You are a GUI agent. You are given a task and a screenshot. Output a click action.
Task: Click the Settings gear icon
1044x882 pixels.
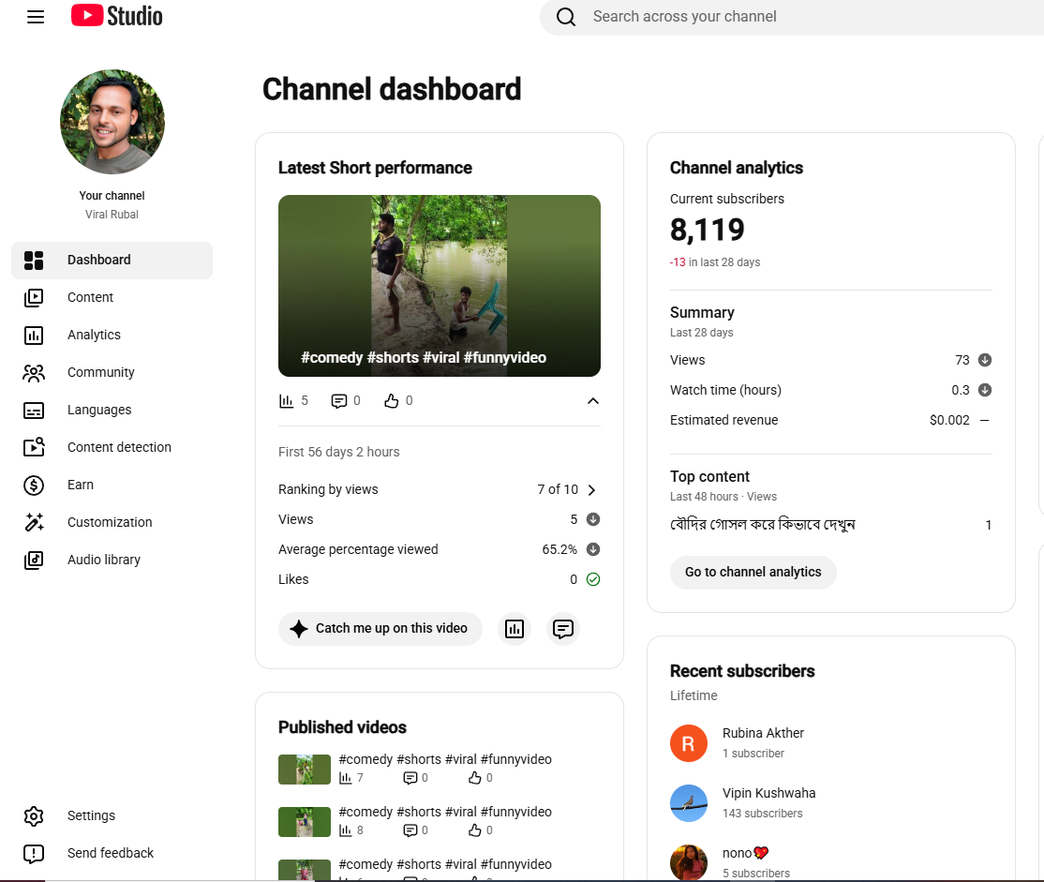[34, 816]
